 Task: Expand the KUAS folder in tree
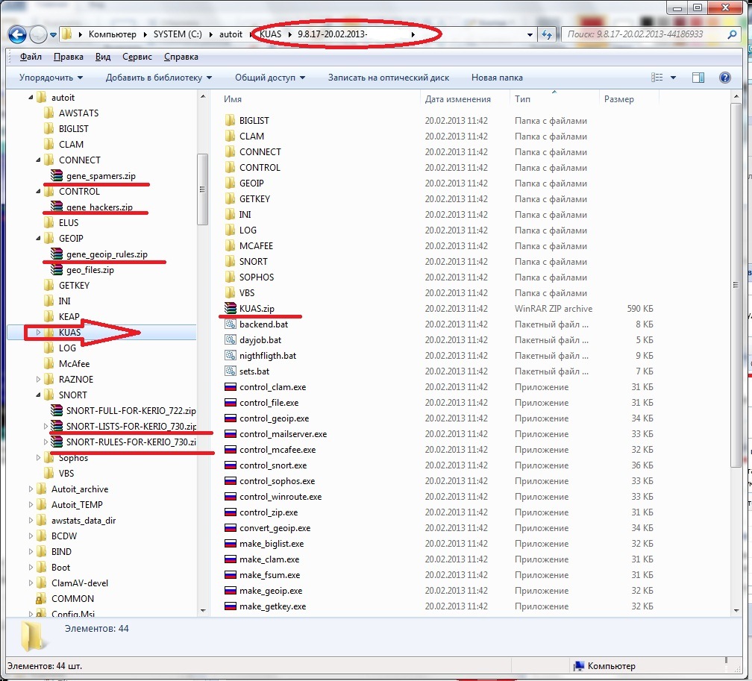(39, 333)
